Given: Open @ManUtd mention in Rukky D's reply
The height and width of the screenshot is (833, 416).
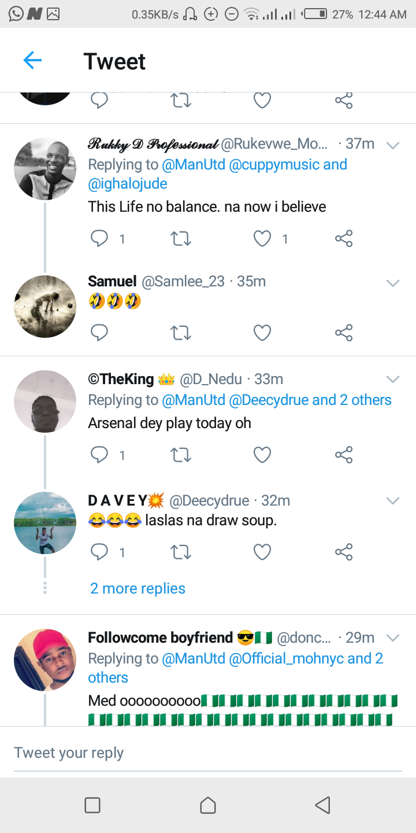Looking at the screenshot, I should (193, 165).
